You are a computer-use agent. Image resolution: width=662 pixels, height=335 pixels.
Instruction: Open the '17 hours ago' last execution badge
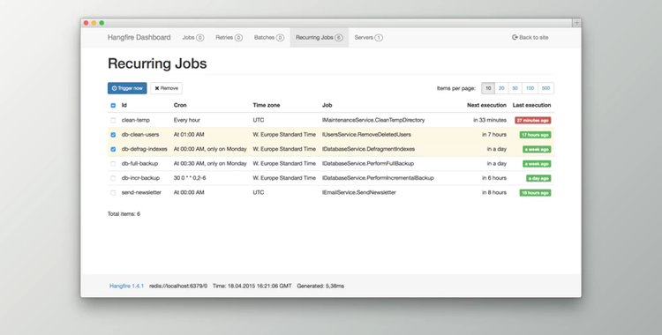coord(535,135)
